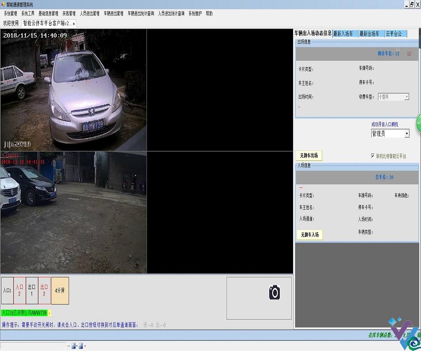This screenshot has height=351, width=421.
Task: Click the green 67 floating badge
Action: pyautogui.click(x=419, y=123)
